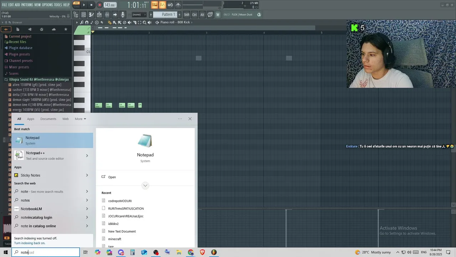This screenshot has width=456, height=257.
Task: Toggle the Ctrl modifier button
Action: point(195,15)
